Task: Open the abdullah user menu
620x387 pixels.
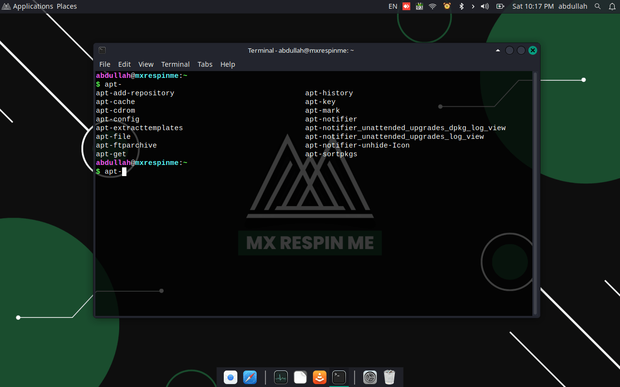Action: click(573, 6)
